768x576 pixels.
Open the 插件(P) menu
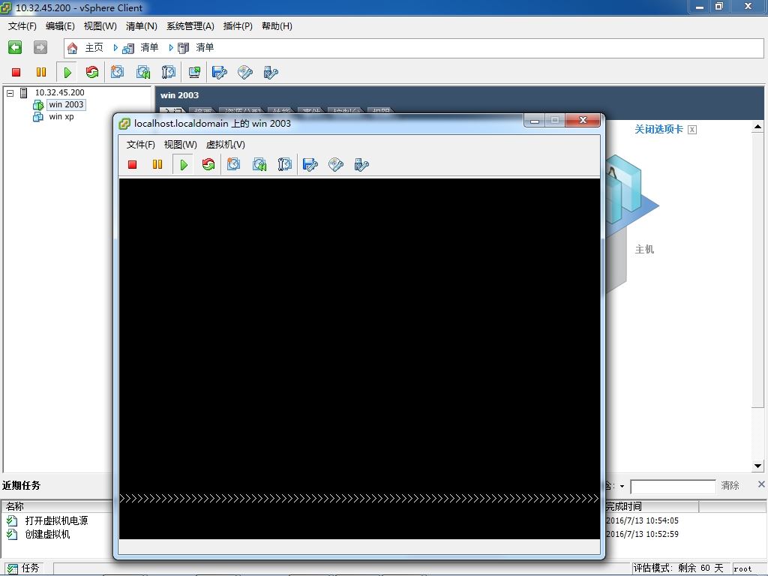pos(238,26)
